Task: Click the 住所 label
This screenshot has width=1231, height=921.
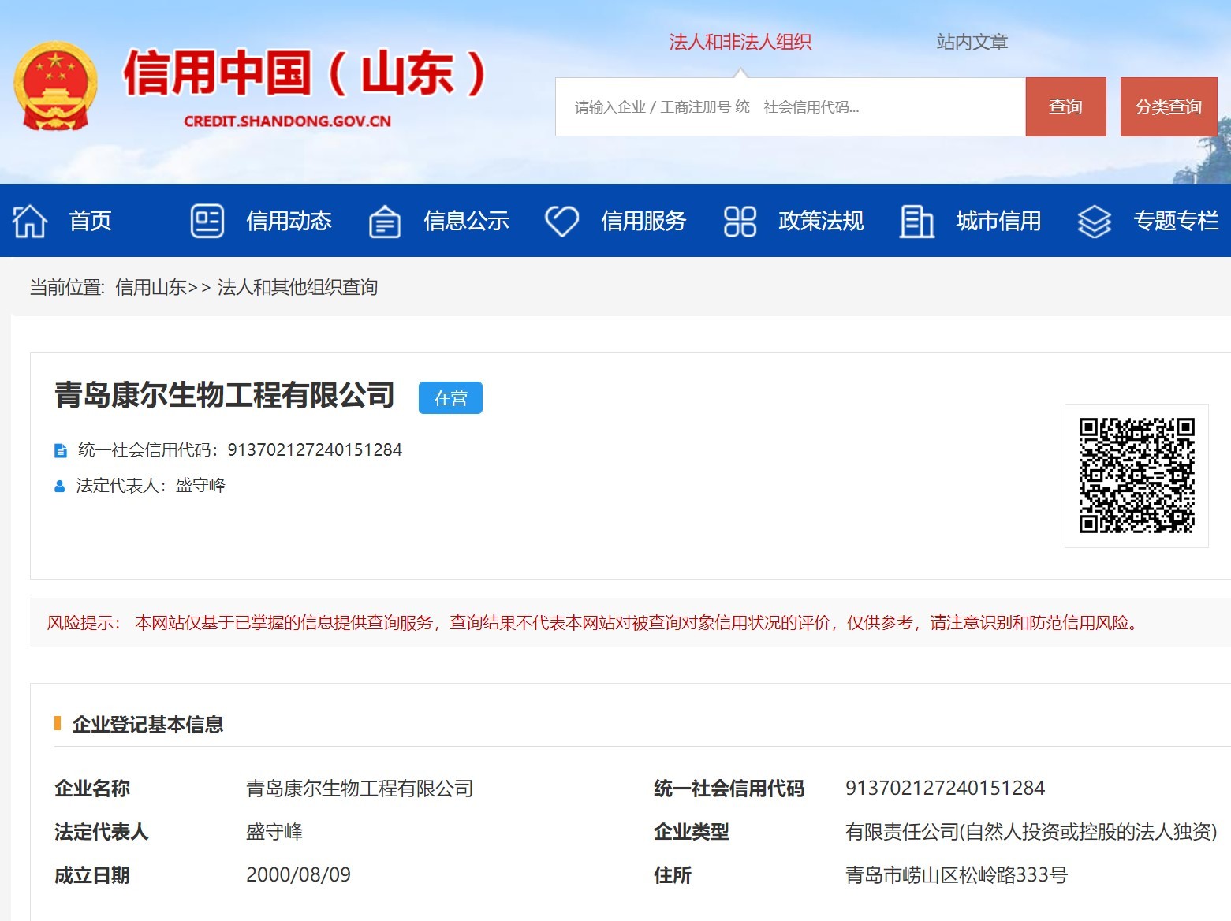Action: [673, 875]
